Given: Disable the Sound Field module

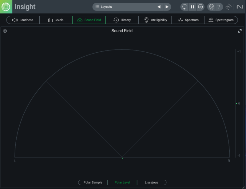Looking at the screenshot, I should tap(89, 20).
